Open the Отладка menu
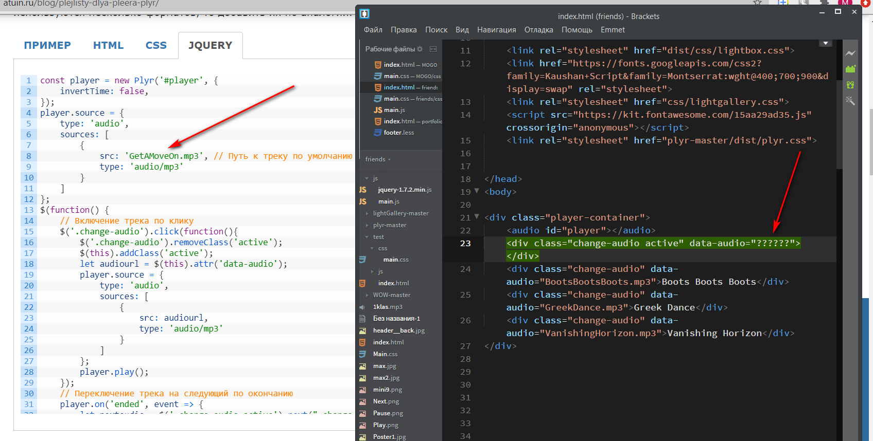The width and height of the screenshot is (873, 441). click(x=538, y=30)
